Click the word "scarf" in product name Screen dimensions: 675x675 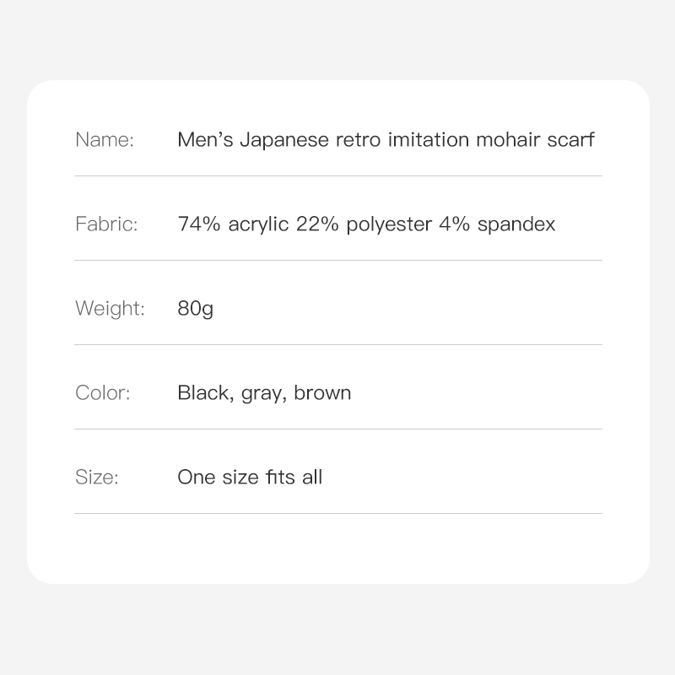point(570,140)
